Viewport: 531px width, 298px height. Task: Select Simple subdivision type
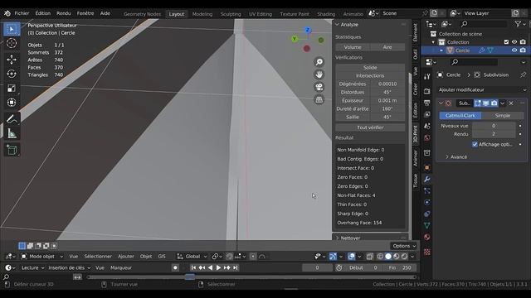tap(503, 116)
